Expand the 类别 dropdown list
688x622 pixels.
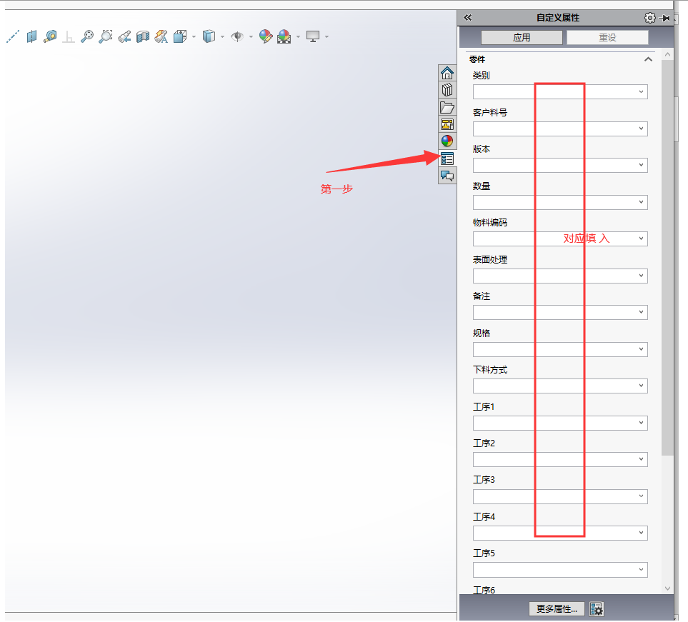pyautogui.click(x=641, y=92)
